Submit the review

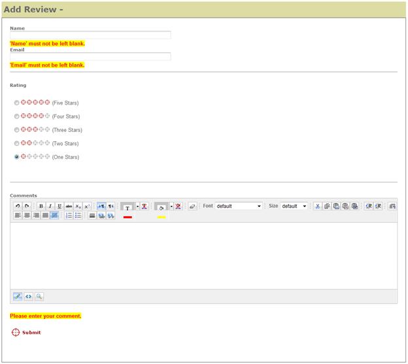tap(26, 332)
